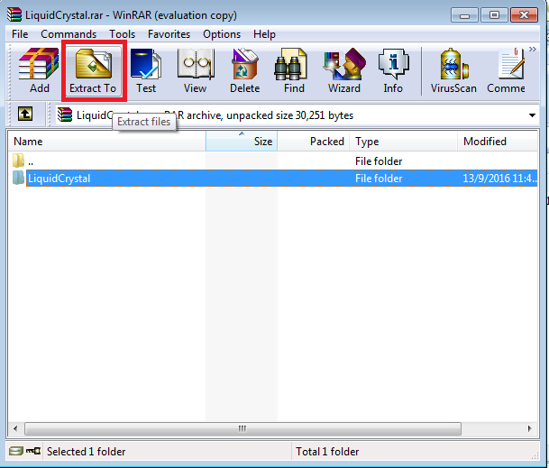Maximize the WinRAR window
This screenshot has width=549, height=468.
click(x=494, y=15)
